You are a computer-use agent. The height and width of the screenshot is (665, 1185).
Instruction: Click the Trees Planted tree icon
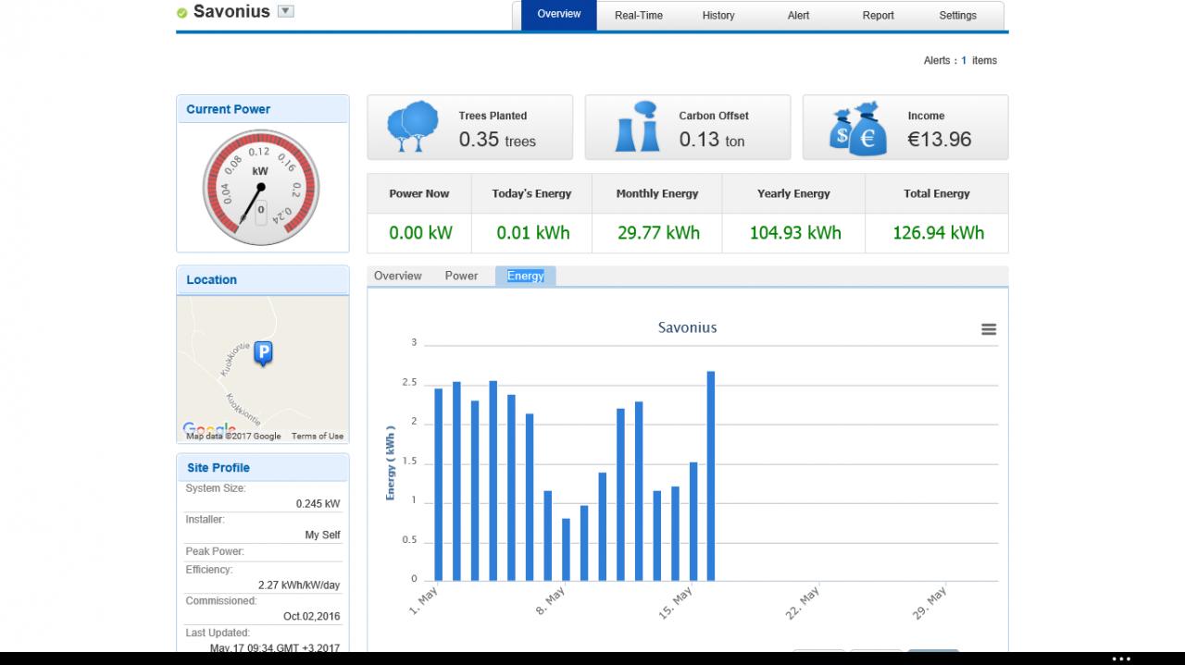[x=413, y=128]
